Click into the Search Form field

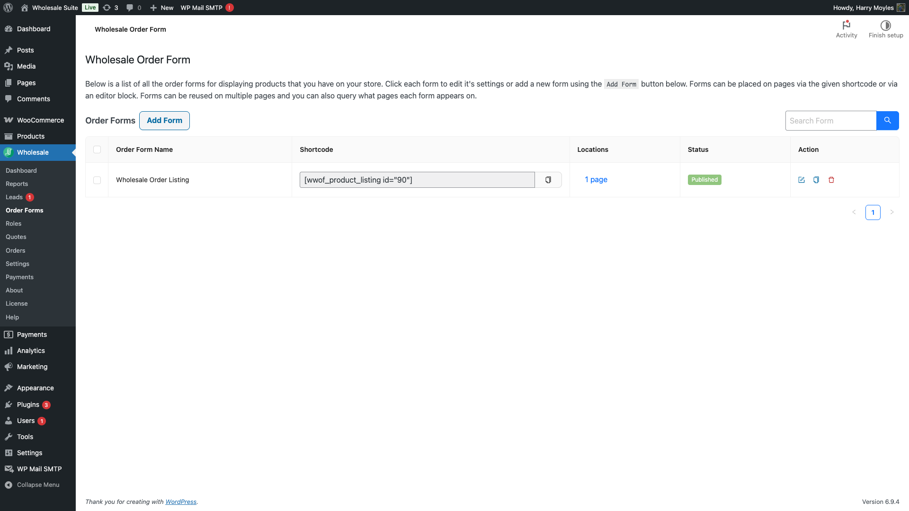pos(830,121)
